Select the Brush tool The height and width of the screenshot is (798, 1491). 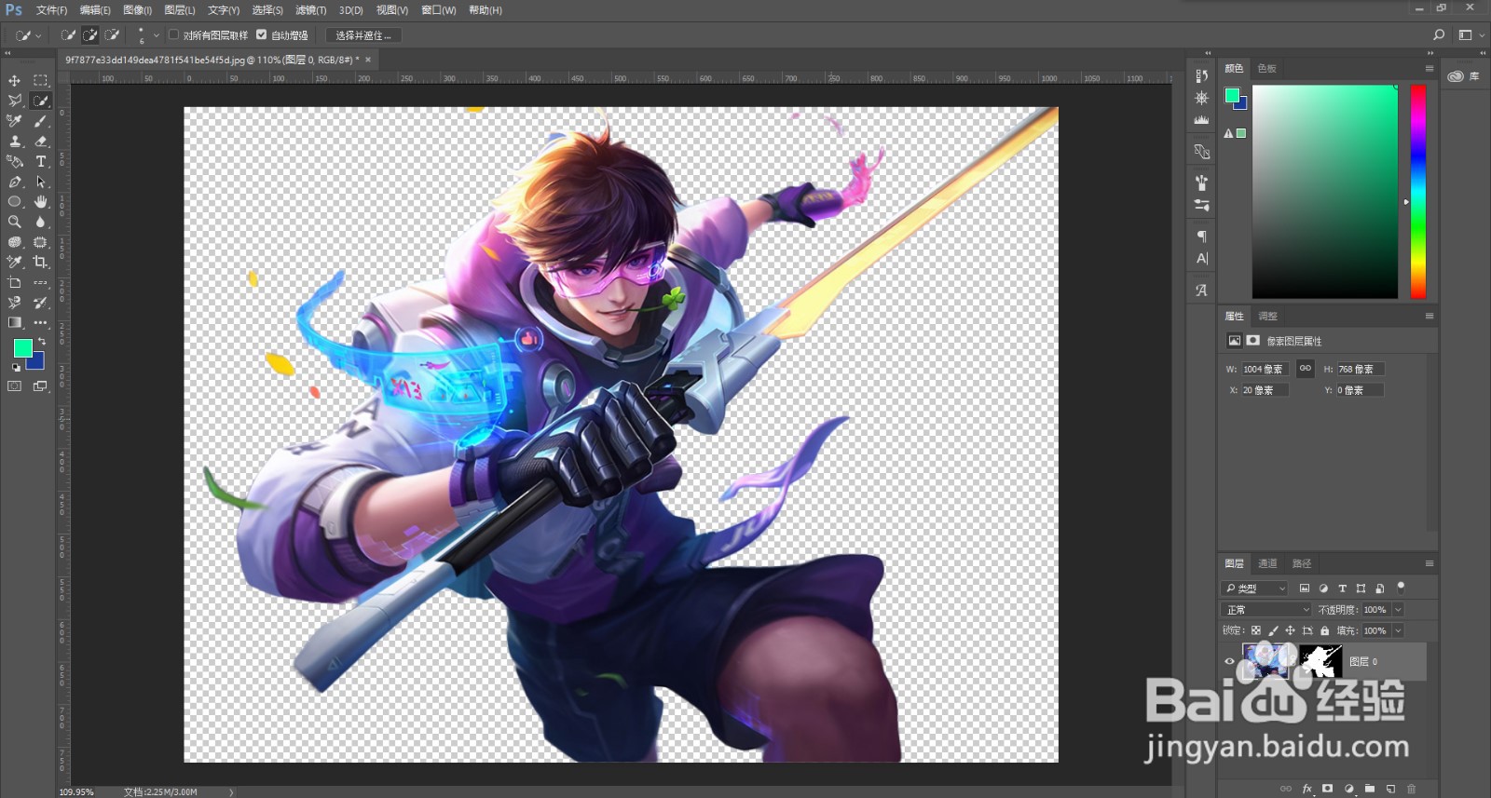pyautogui.click(x=40, y=121)
